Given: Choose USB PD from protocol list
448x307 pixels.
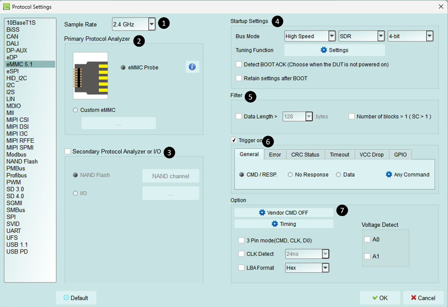Looking at the screenshot, I should tap(30, 252).
